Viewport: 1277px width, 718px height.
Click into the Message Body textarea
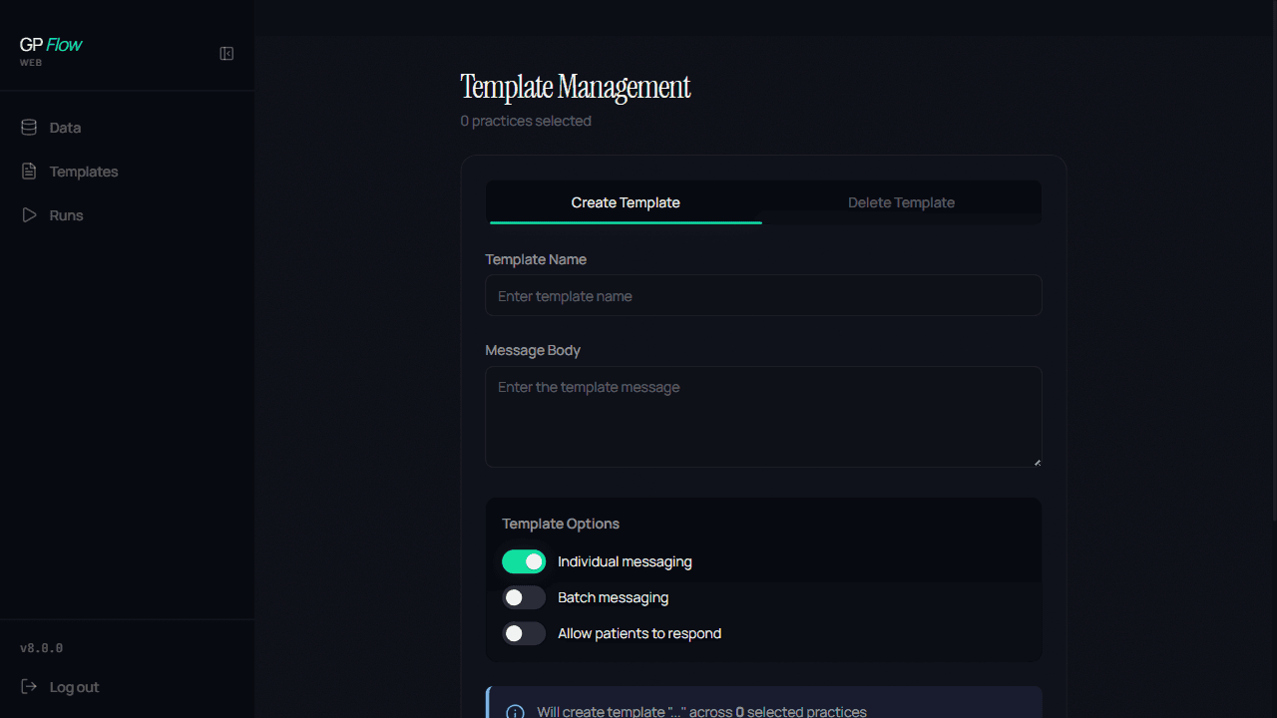(763, 417)
